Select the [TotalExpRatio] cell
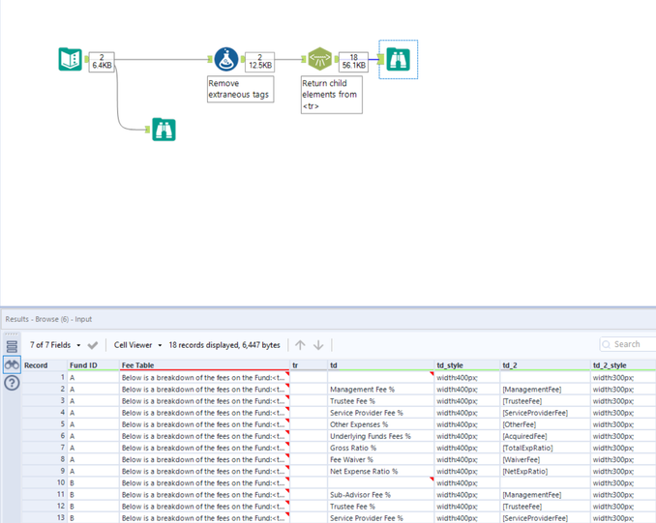Screen dimensions: 656x523 (x=546, y=448)
